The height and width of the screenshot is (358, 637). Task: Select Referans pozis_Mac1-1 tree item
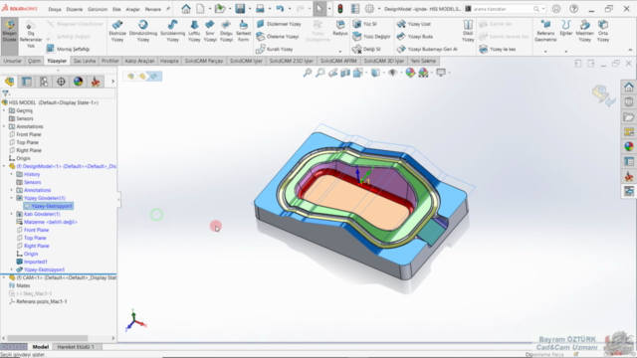click(38, 301)
